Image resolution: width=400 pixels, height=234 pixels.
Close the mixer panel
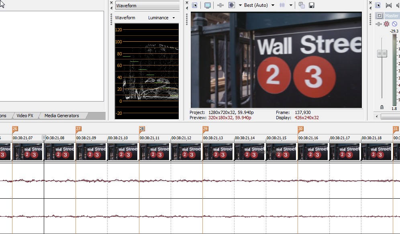pos(370,3)
